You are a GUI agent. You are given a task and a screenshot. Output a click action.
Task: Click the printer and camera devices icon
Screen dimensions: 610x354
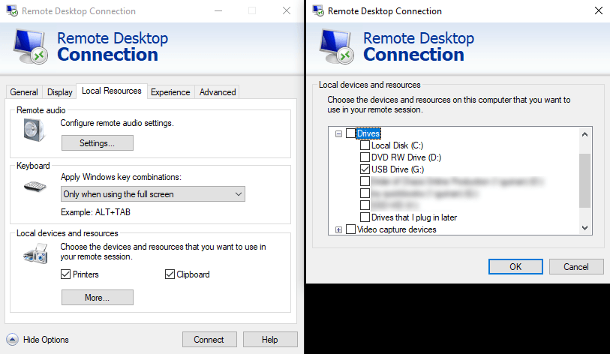35,253
